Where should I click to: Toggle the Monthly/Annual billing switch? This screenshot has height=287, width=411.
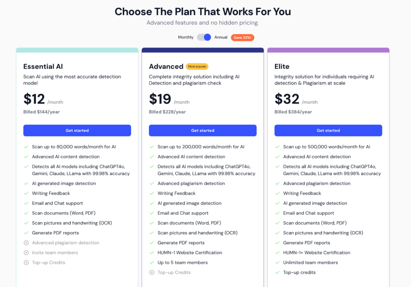(204, 37)
